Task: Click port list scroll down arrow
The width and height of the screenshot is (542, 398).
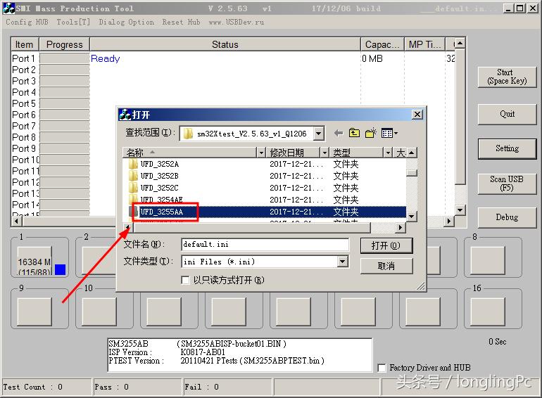Action: click(x=460, y=210)
